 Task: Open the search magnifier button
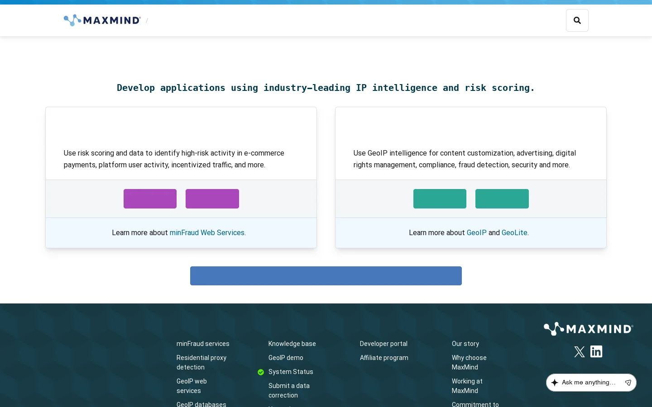point(577,20)
